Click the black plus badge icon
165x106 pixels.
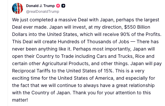[64, 6]
